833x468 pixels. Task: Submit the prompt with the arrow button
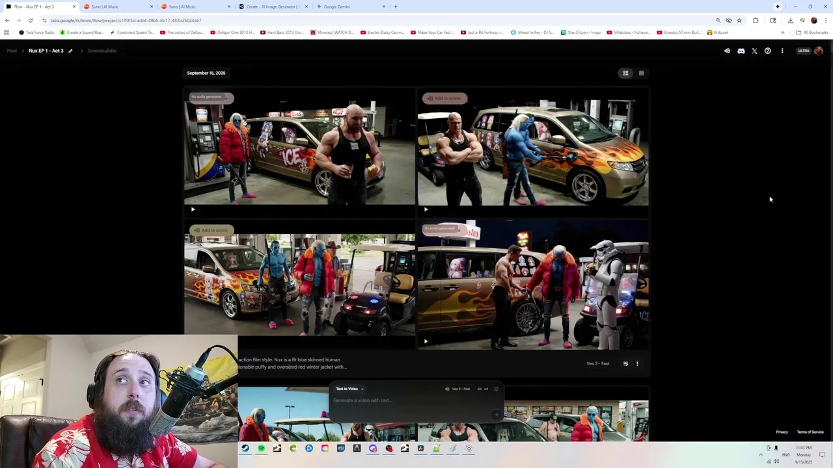tap(496, 414)
